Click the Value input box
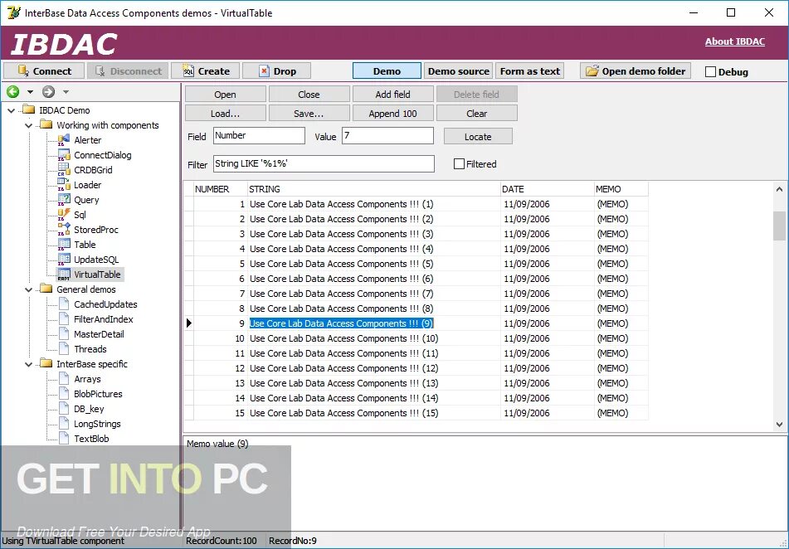Image resolution: width=789 pixels, height=549 pixels. point(387,136)
